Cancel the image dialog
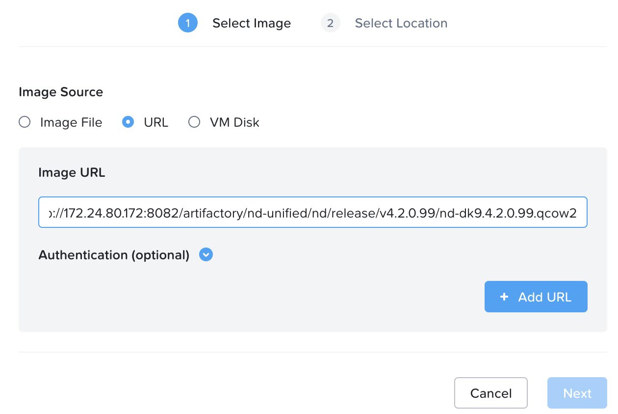Viewport: 618px width, 414px height. coord(490,393)
